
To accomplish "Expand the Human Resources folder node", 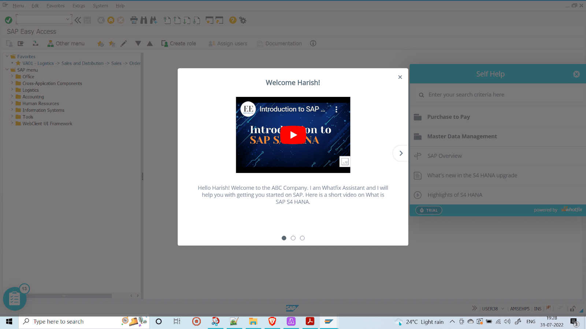I will (x=12, y=103).
